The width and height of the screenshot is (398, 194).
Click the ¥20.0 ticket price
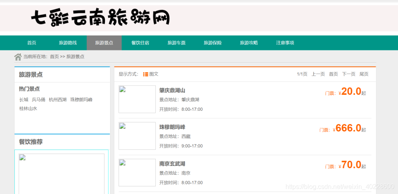(x=350, y=92)
